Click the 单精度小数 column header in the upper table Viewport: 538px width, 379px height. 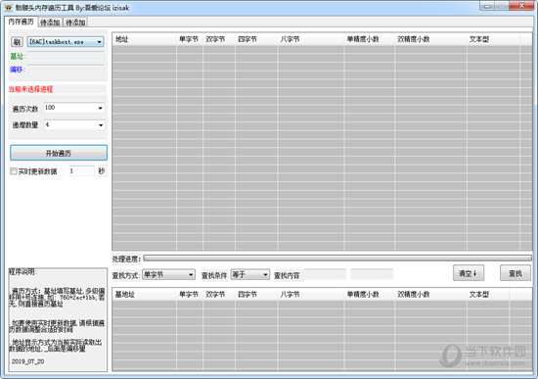369,39
